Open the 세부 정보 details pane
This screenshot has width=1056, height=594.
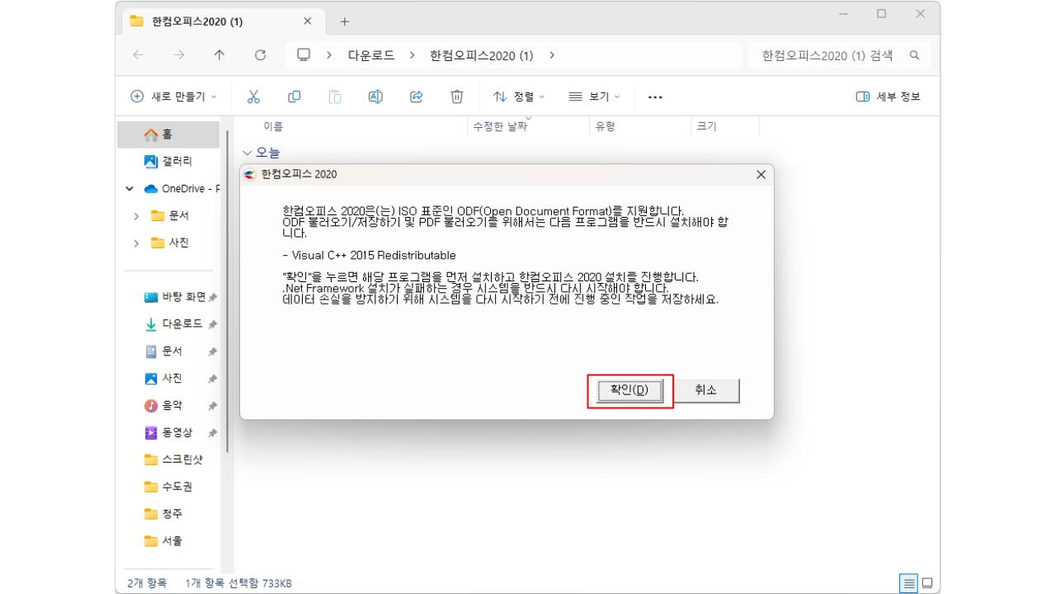(890, 96)
